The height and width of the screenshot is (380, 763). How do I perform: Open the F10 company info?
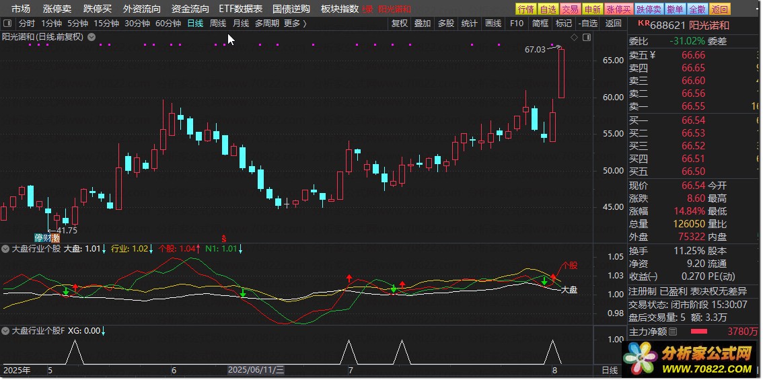516,24
